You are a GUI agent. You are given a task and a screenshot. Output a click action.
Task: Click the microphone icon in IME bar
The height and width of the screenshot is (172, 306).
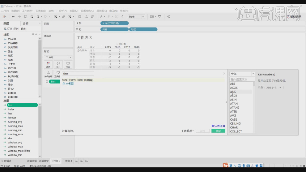tap(244, 166)
